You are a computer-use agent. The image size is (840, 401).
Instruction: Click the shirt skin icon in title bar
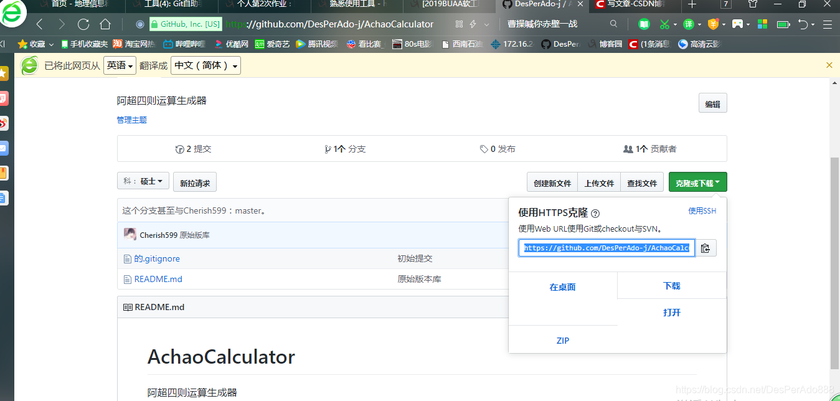tap(752, 4)
